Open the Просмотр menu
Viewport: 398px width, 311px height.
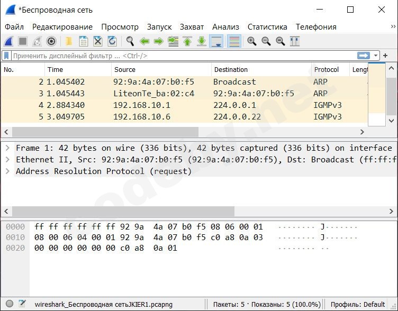tap(120, 27)
